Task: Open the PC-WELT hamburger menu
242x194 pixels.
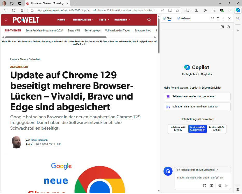Action: (x=6, y=20)
